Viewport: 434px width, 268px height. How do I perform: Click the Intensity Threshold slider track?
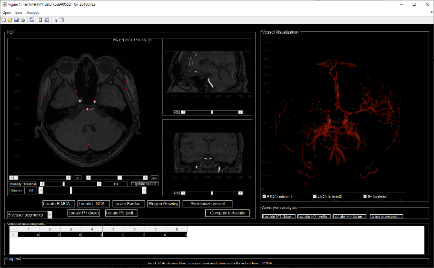coord(81,184)
